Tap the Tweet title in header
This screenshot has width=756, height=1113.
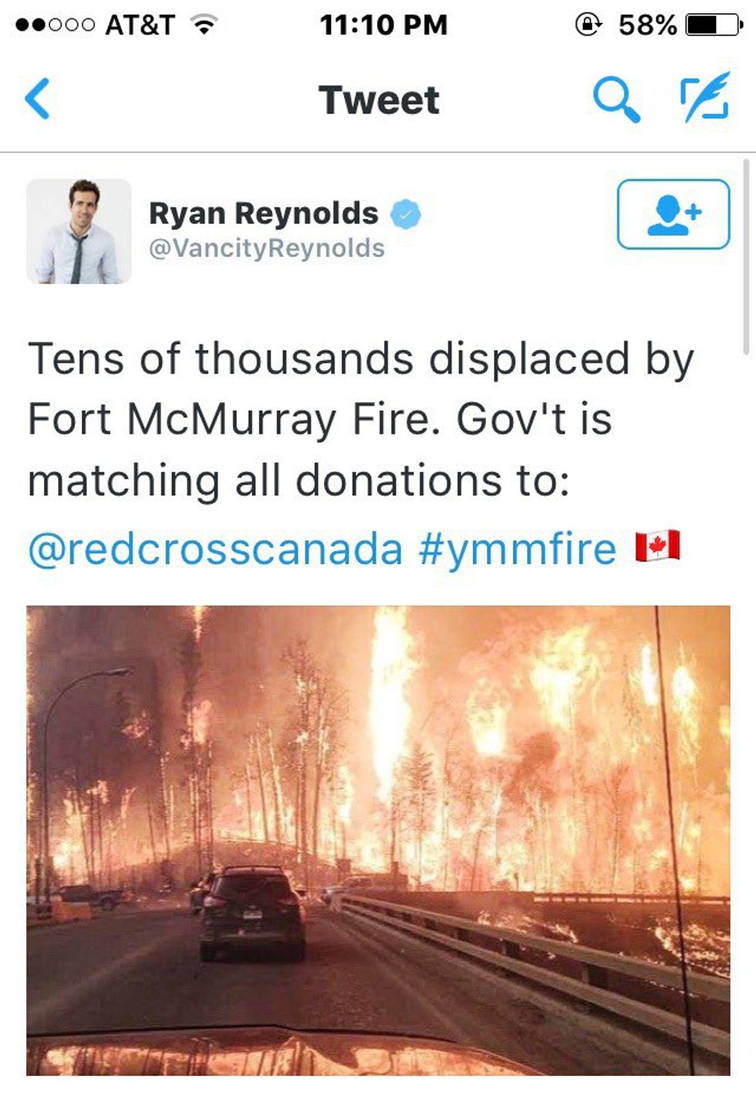click(379, 100)
